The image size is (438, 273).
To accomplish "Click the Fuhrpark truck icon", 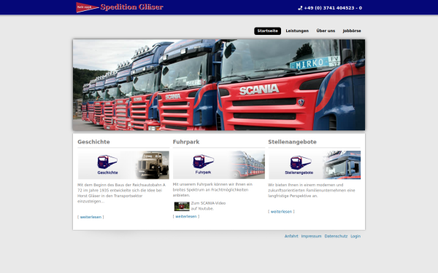I will tap(203, 162).
